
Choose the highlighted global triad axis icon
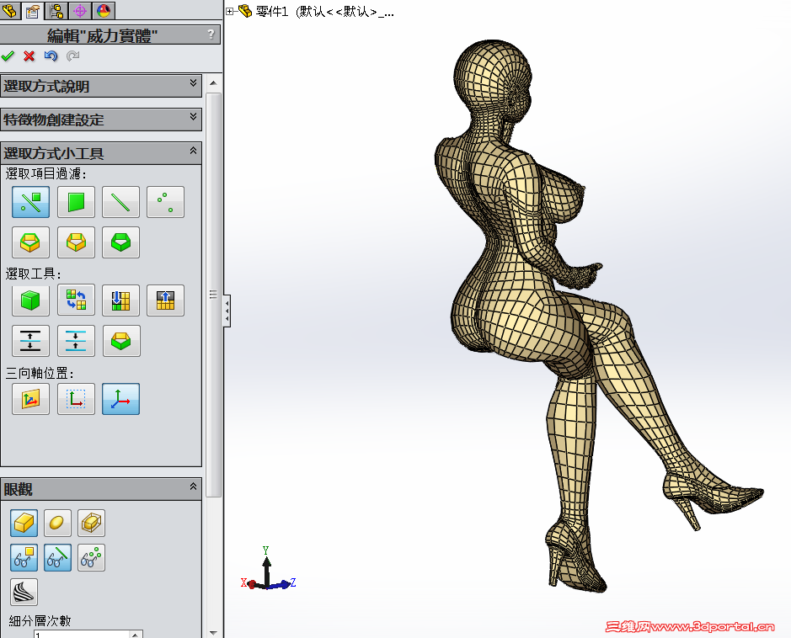[x=120, y=398]
